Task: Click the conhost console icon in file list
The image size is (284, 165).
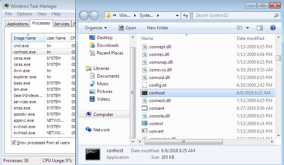Action: point(145,93)
